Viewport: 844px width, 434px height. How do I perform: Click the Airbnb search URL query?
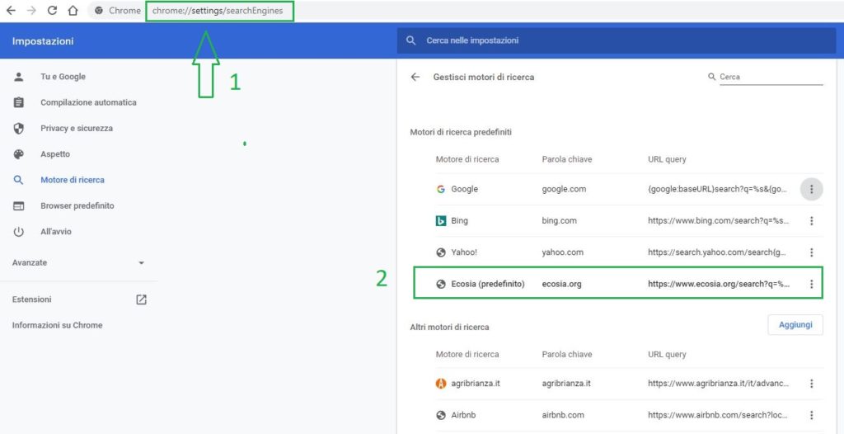click(x=719, y=415)
